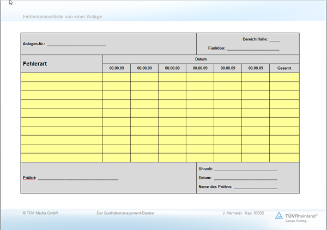The height and width of the screenshot is (230, 327).
Task: Click the last 00.00.09 date header before Gesamt
Action: pos(255,68)
